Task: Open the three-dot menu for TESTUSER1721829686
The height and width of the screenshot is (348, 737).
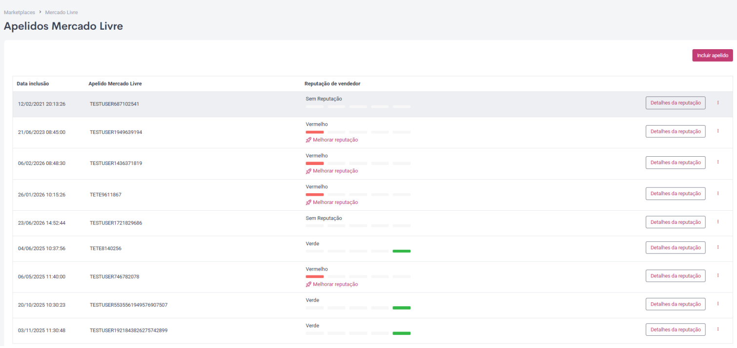Action: [x=717, y=221]
